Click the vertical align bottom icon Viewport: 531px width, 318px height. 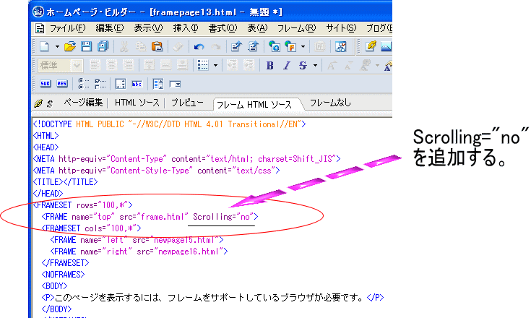(182, 65)
